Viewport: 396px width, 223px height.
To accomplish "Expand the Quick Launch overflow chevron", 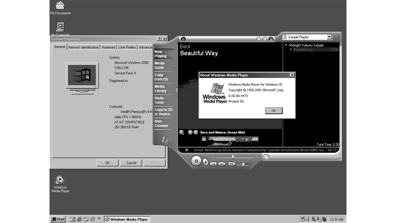I will coord(99,219).
